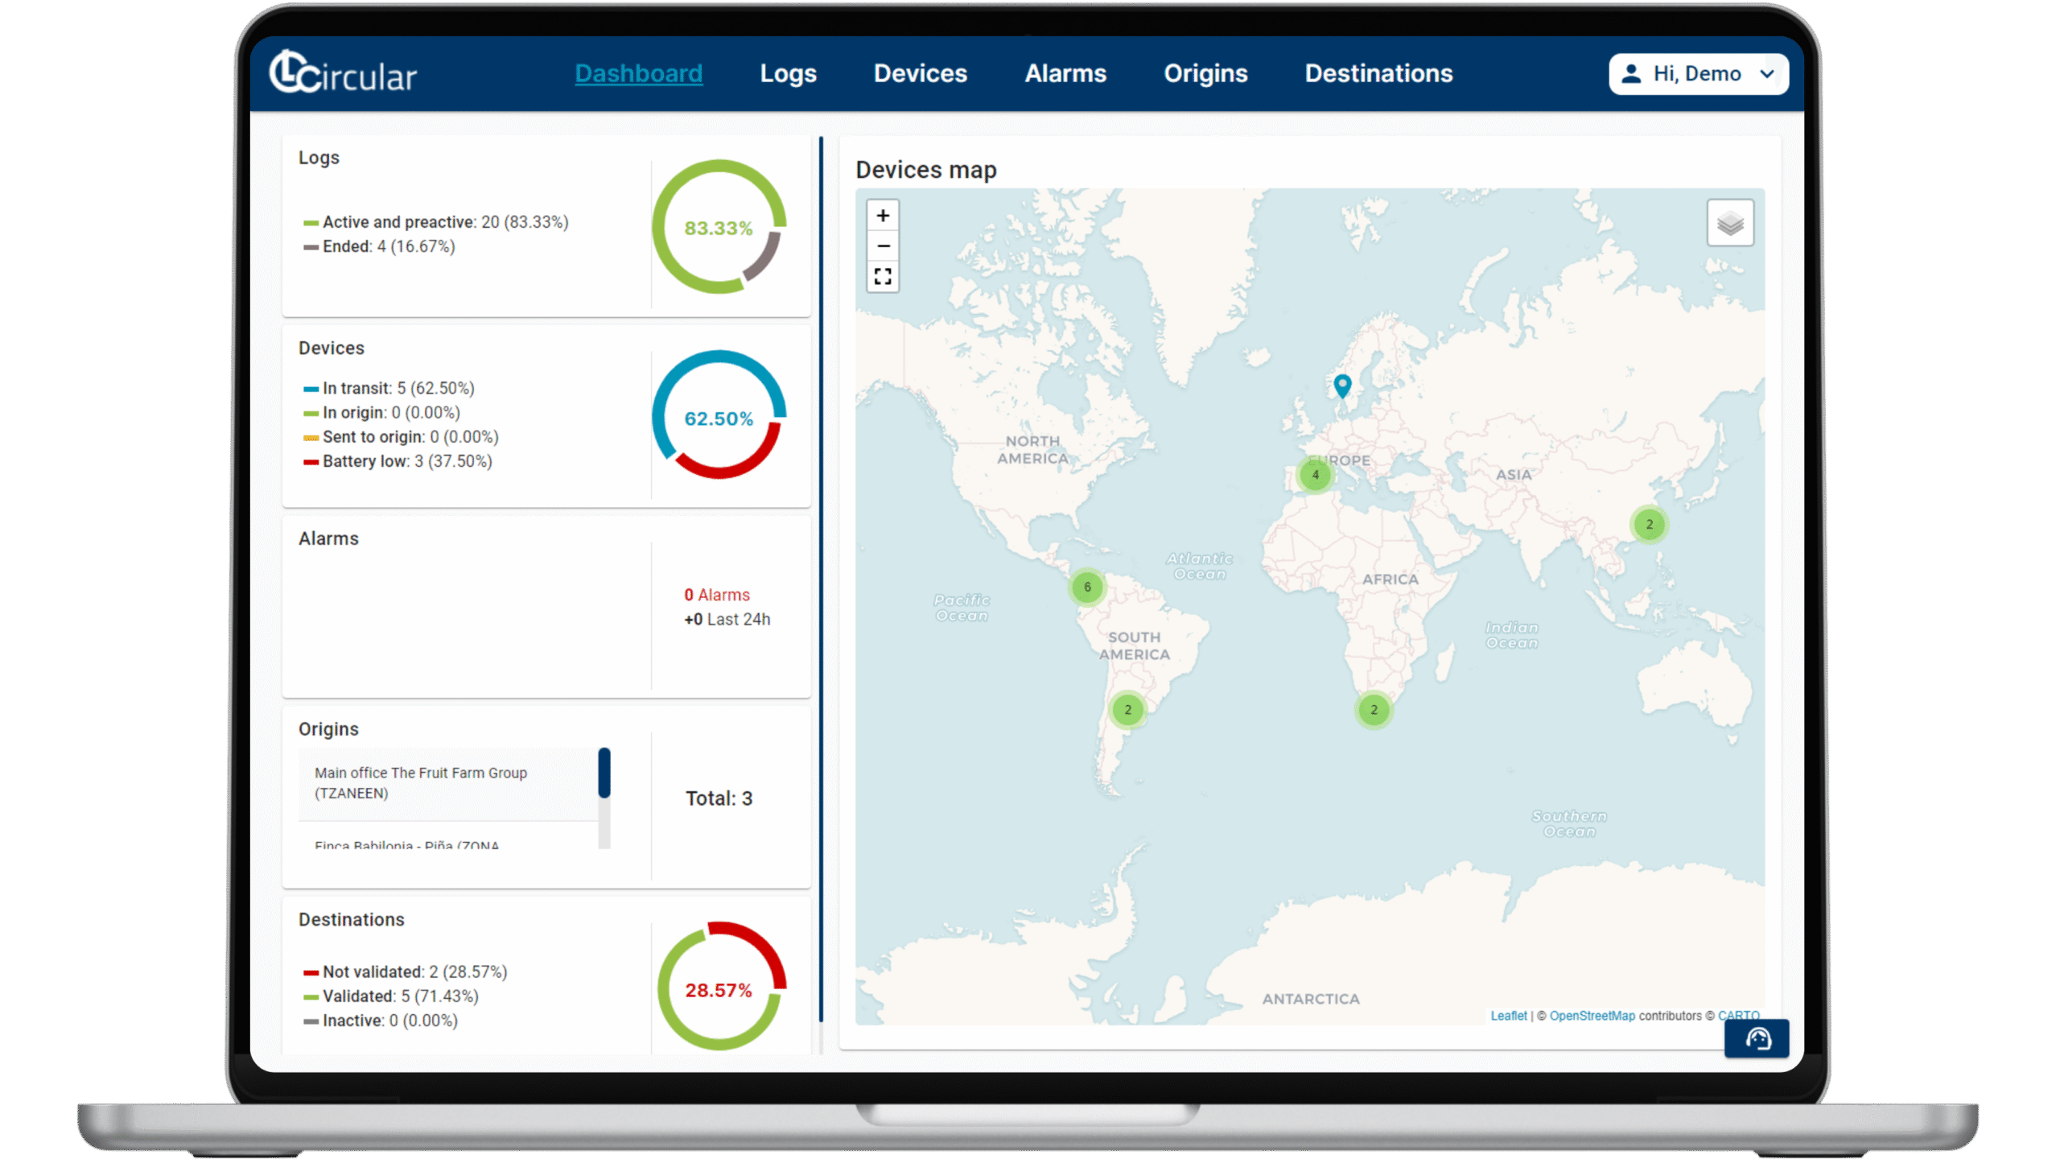The height and width of the screenshot is (1159, 2060).
Task: Click the Leaflet attribution link
Action: (x=1508, y=1016)
